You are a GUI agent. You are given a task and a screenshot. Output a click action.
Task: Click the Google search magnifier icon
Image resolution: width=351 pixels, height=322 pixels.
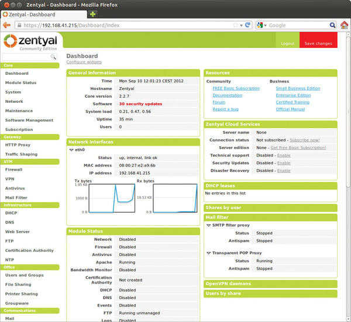tap(332, 25)
